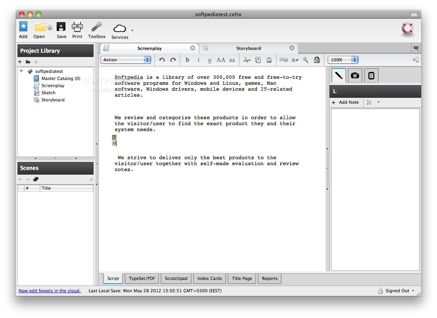This screenshot has width=437, height=318.
Task: Open the recent projects dropdown arrow
Action: [x=50, y=28]
